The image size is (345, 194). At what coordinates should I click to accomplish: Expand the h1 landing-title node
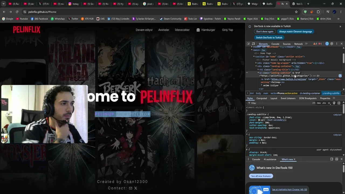coord(258,70)
